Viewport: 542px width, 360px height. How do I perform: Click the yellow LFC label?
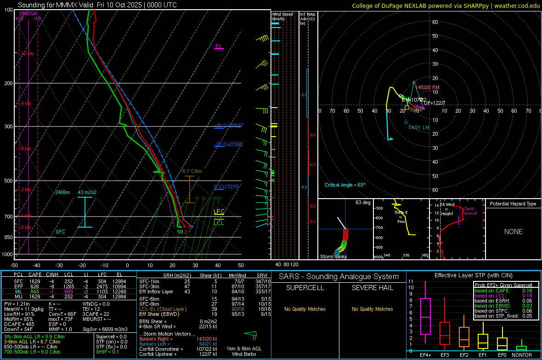(219, 211)
